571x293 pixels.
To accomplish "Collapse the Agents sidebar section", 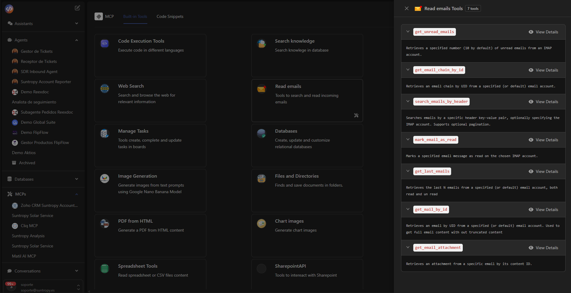I will click(77, 40).
